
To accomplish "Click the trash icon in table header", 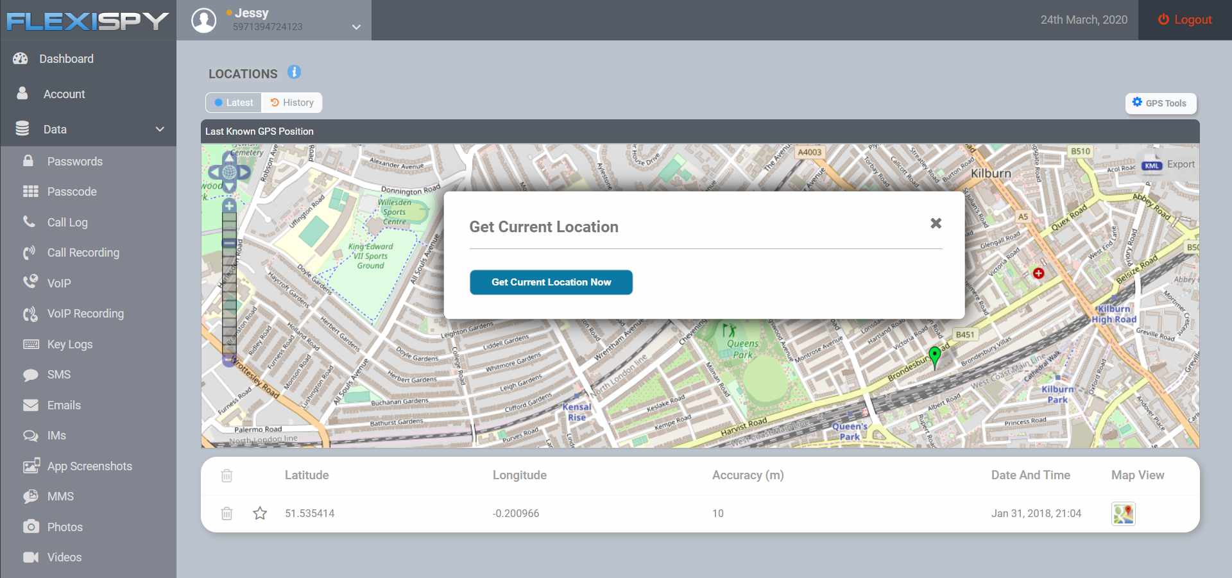I will [x=227, y=475].
